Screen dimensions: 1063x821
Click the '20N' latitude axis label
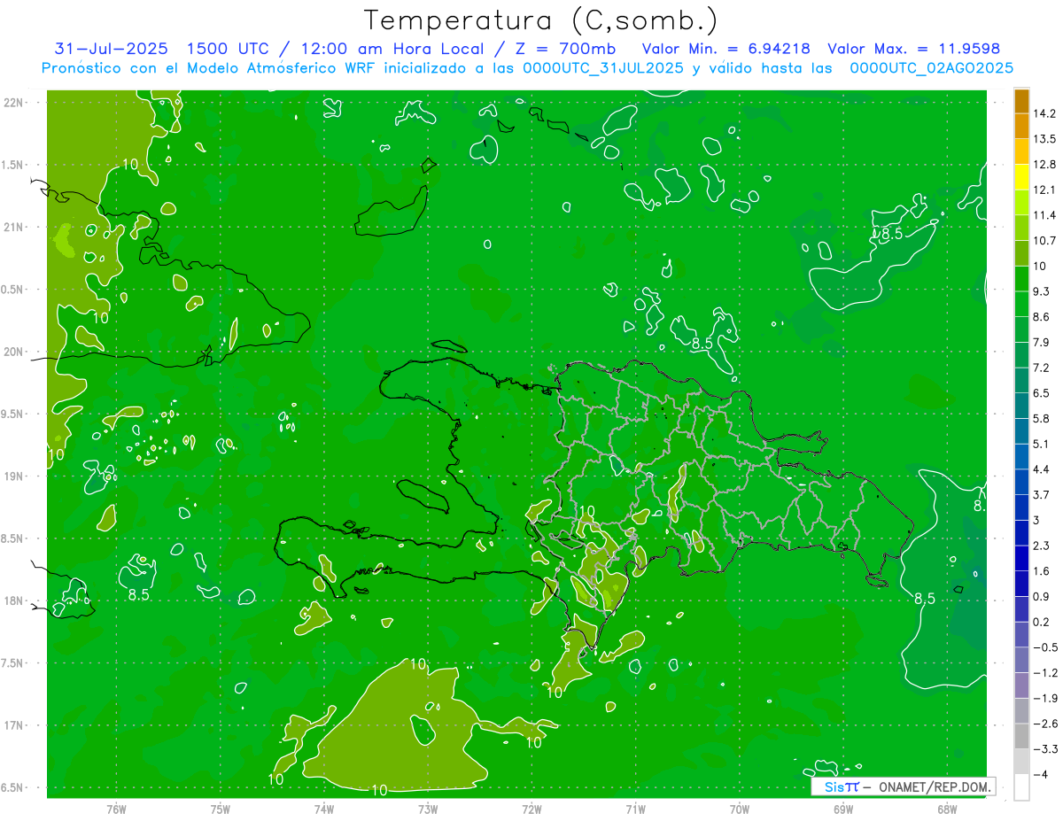click(13, 352)
